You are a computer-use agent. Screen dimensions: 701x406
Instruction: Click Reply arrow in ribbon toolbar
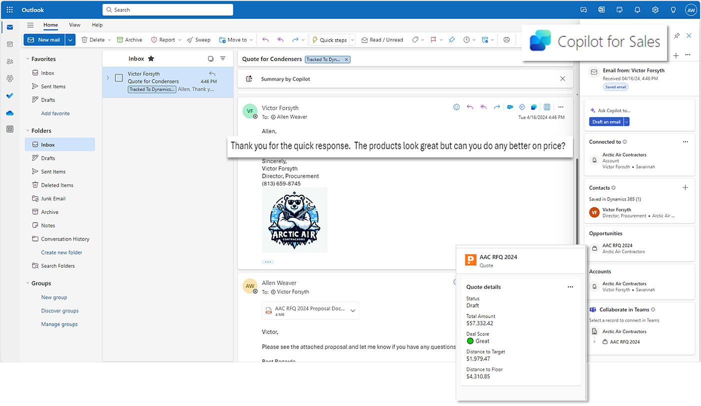tap(265, 40)
